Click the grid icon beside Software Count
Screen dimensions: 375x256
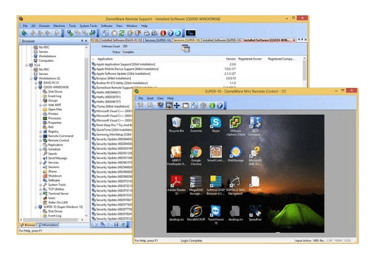[x=186, y=49]
